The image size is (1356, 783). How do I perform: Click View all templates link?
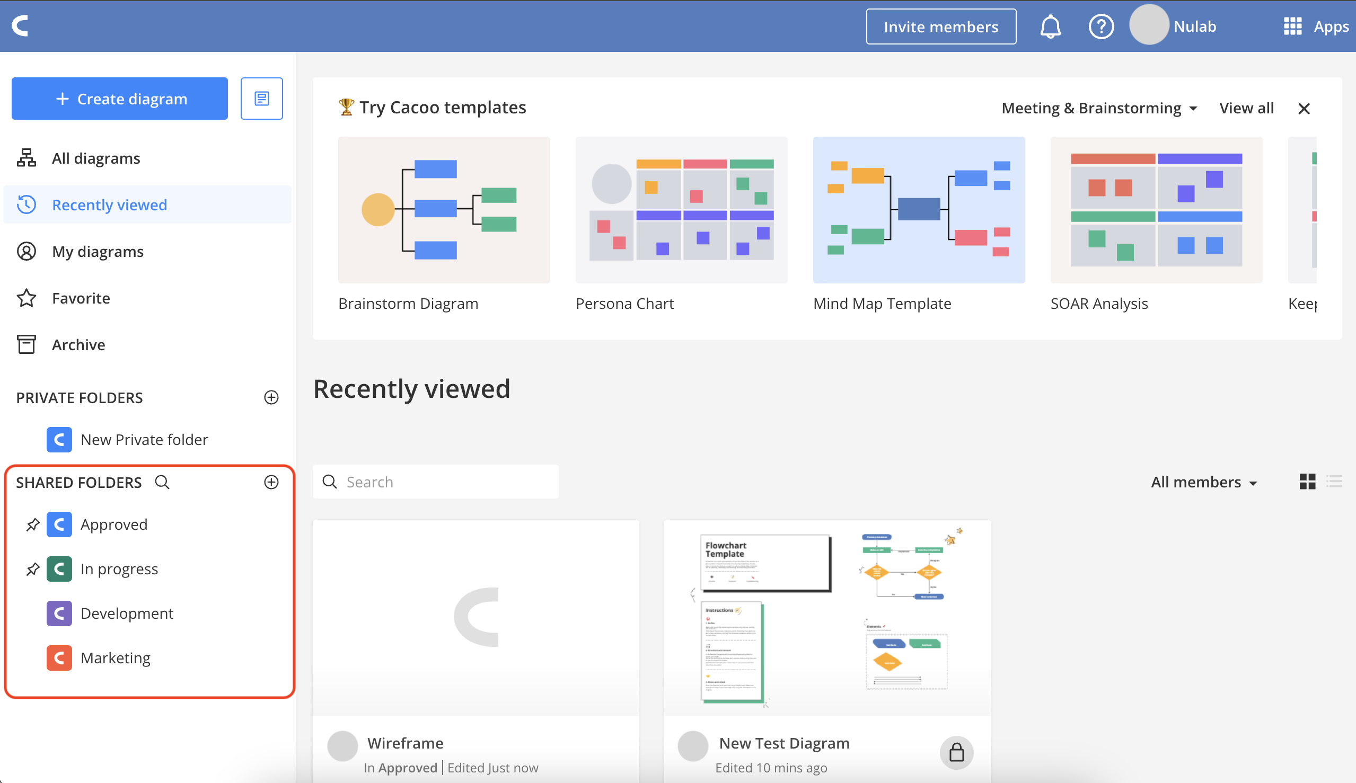(x=1246, y=108)
